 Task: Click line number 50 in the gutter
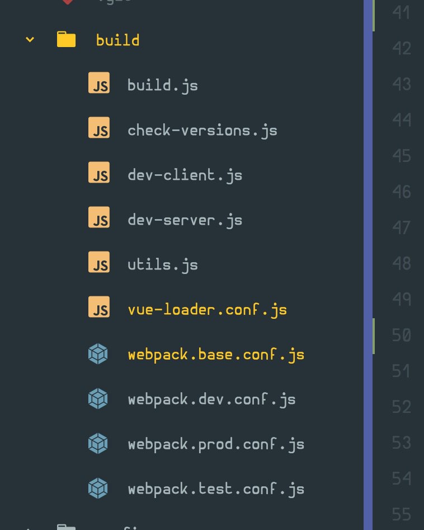click(x=401, y=335)
